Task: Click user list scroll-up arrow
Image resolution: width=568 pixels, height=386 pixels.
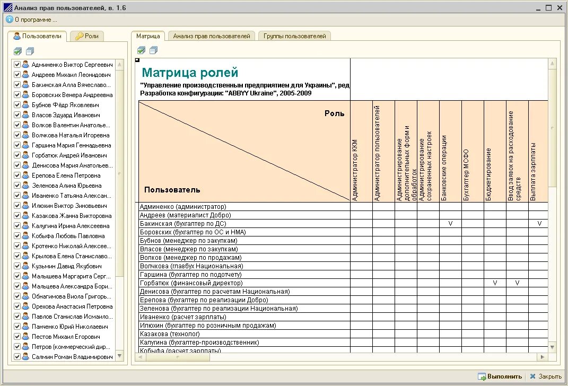Action: click(x=119, y=65)
